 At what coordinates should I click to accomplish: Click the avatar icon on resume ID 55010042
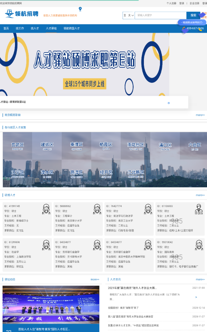[x=199, y=245]
